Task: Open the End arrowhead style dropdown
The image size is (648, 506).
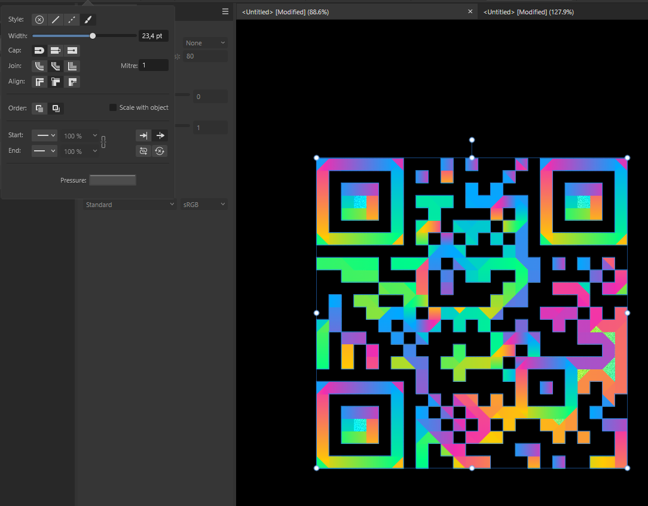Action: [x=45, y=151]
